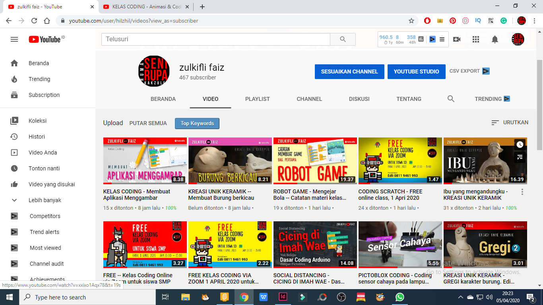
Task: Open FREE Kelas Coding siswa SMP thumbnail
Action: click(145, 245)
